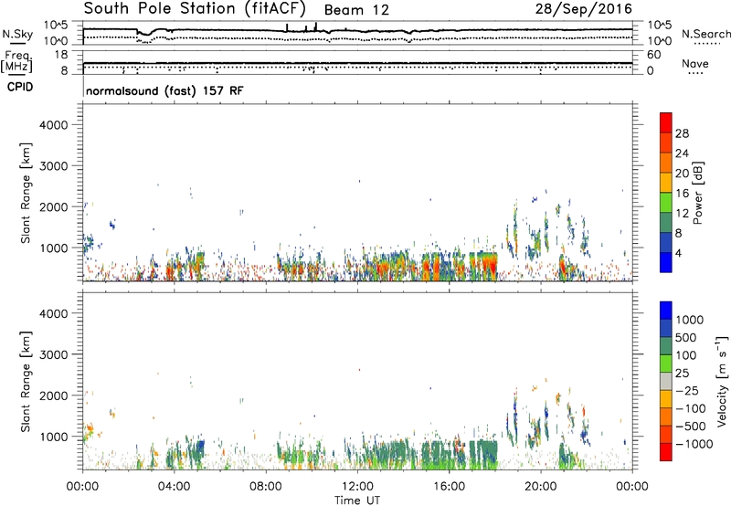Viewport: 731px width, 506px height.
Task: Click the '1000' range tick on velocity panel
Action: (x=53, y=437)
